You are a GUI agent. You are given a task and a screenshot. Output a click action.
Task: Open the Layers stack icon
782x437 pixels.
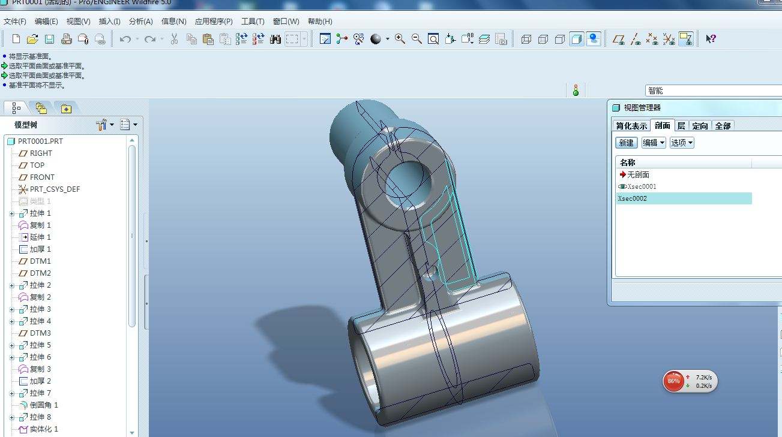pyautogui.click(x=485, y=40)
